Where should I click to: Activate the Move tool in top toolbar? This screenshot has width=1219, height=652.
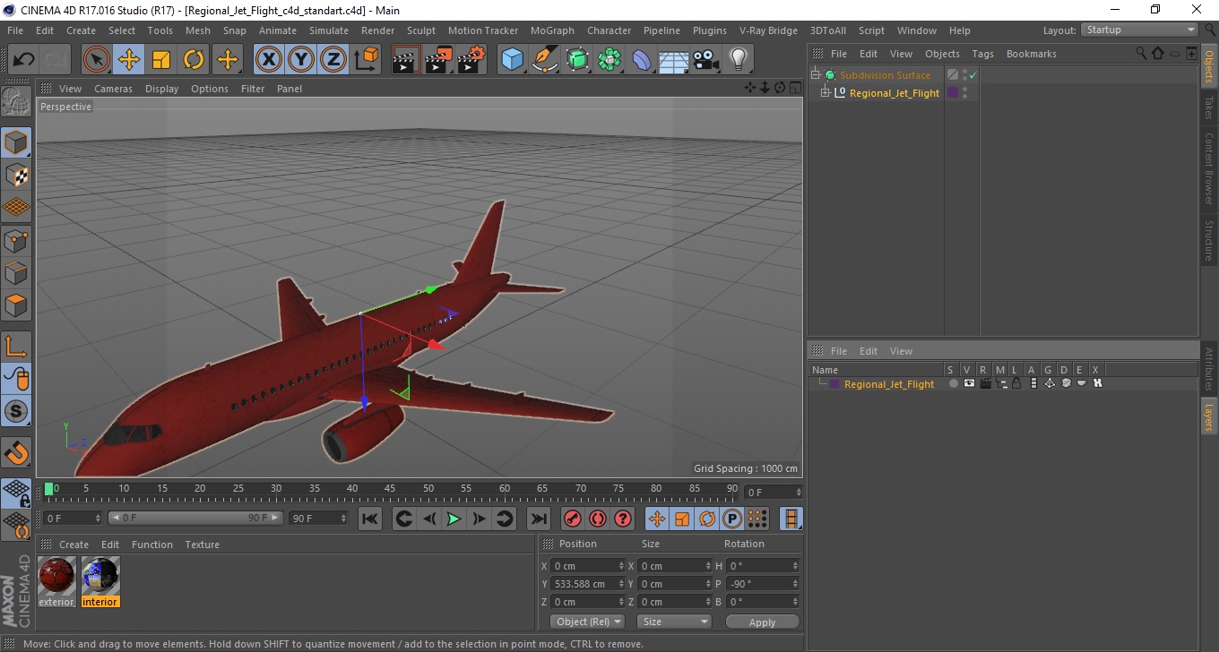click(129, 60)
